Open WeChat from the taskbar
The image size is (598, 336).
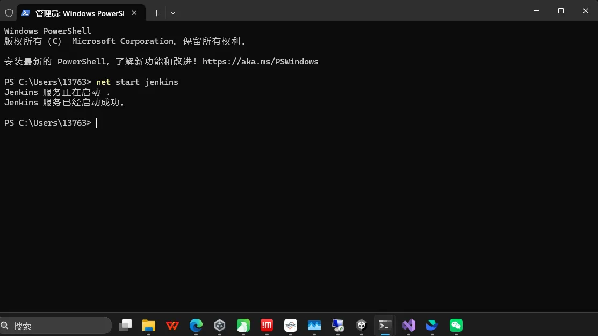coord(456,325)
